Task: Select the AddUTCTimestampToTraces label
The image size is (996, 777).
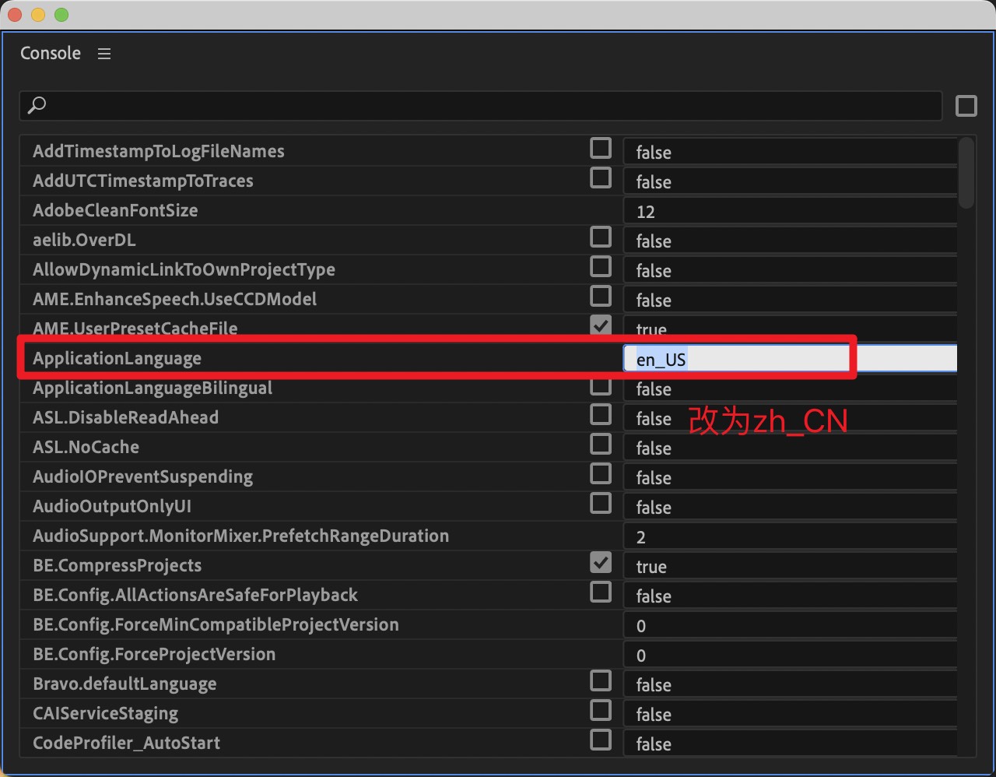Action: [143, 181]
